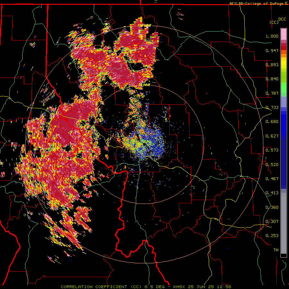Image resolution: width=289 pixels, height=289 pixels.
Task: Click the KMSX radar station identifier
Action: click(x=180, y=287)
